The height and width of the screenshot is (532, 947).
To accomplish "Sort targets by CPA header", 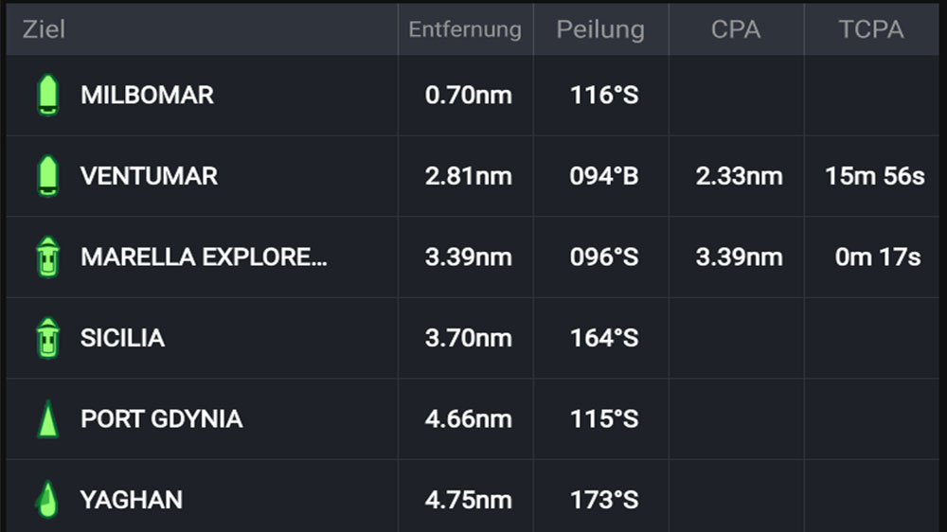I will [736, 29].
